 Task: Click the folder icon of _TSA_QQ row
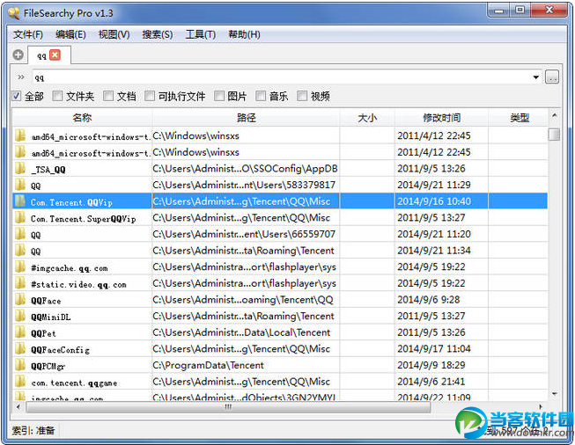click(20, 169)
